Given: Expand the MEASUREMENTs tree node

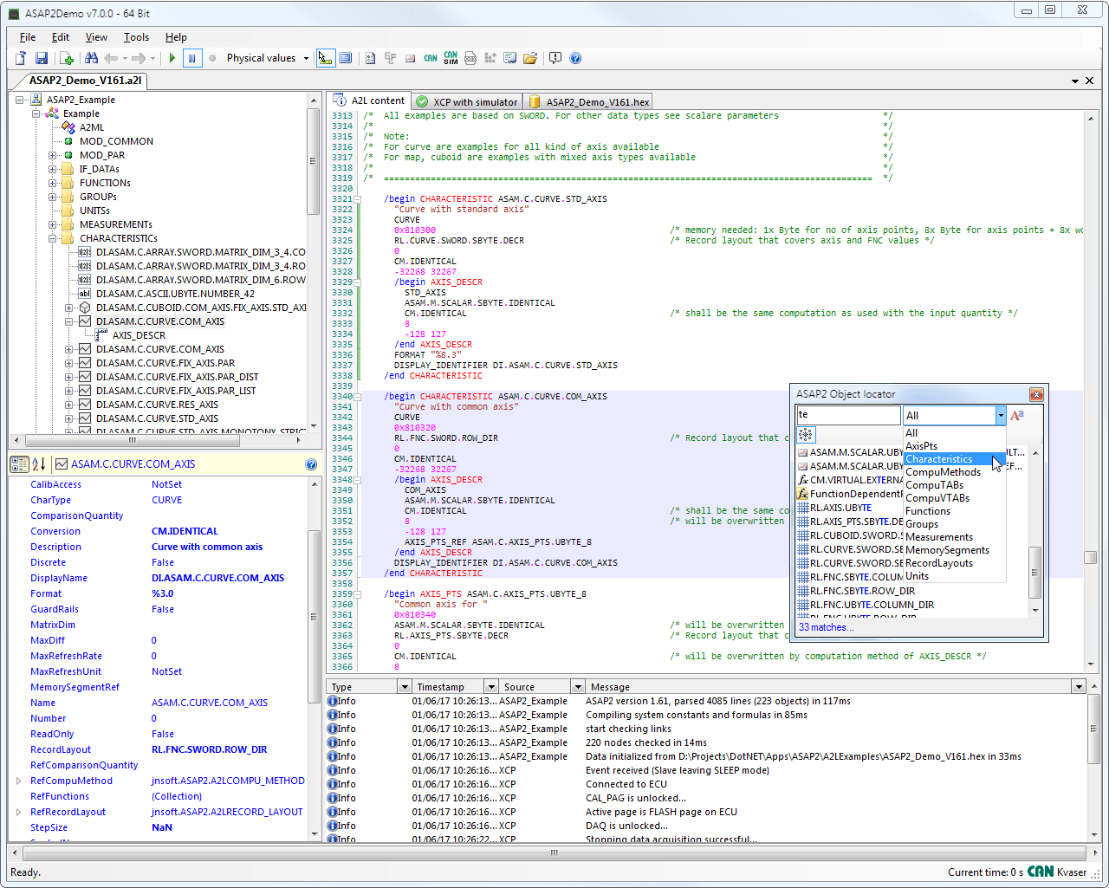Looking at the screenshot, I should (53, 224).
